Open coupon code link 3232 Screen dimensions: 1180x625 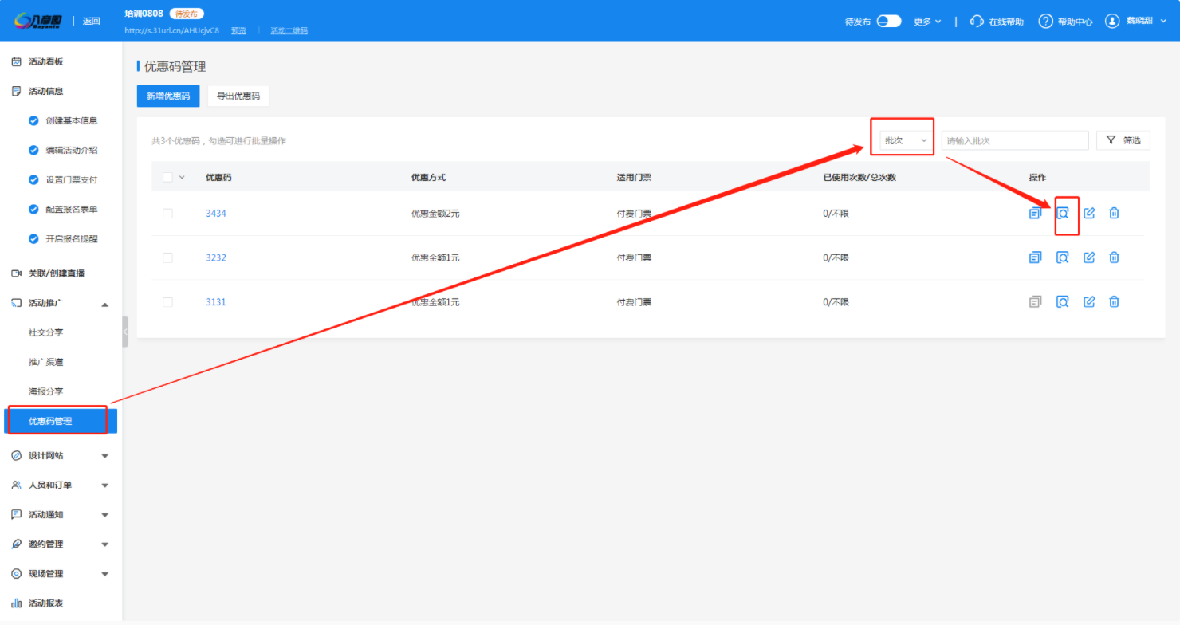216,258
